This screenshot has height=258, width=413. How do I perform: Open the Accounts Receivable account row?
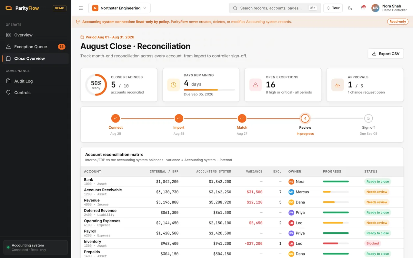tap(242, 192)
